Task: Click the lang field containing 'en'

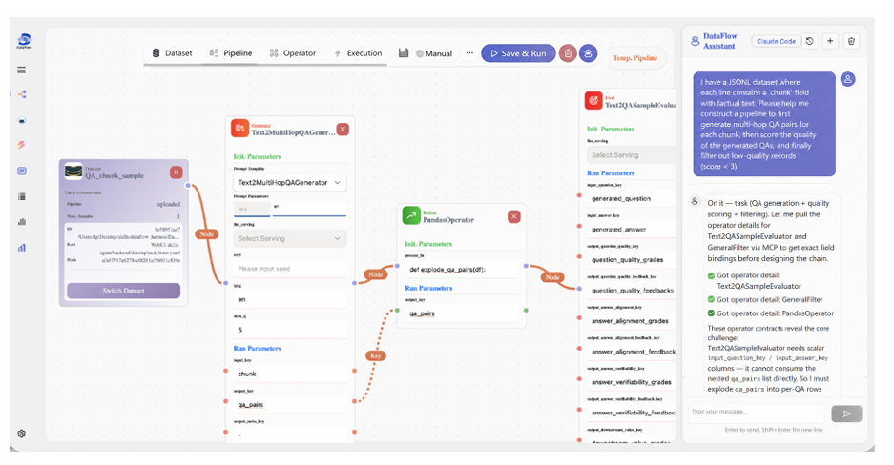Action: coord(290,299)
